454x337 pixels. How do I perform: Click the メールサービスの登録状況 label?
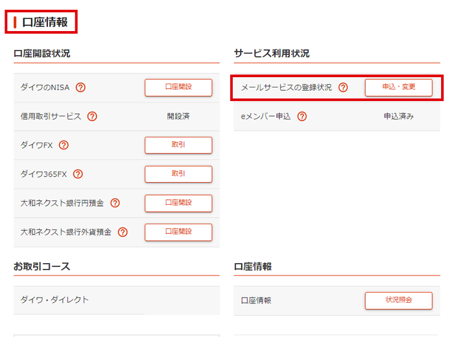click(287, 87)
